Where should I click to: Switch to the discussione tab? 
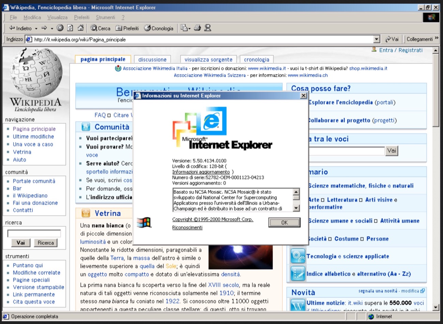tap(152, 59)
